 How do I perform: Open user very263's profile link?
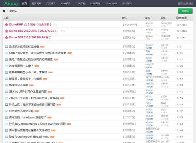pos(150,64)
